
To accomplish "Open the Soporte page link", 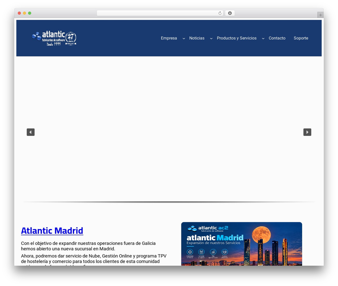I will tap(301, 38).
